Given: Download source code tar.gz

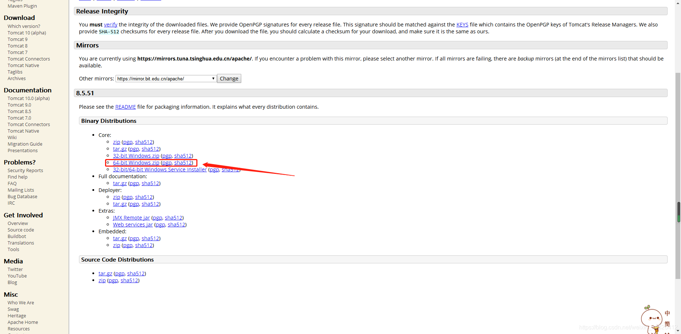Looking at the screenshot, I should pyautogui.click(x=105, y=274).
